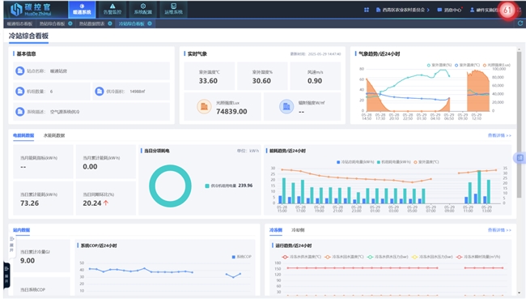Image resolution: width=526 pixels, height=299 pixels.
Task: Click the user account icon in header
Action: point(472,10)
